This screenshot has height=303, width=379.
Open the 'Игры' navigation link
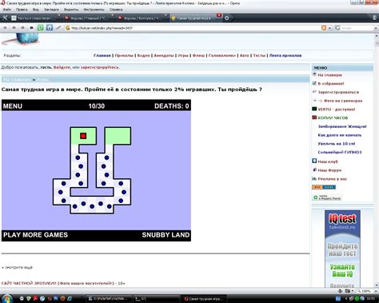point(183,55)
